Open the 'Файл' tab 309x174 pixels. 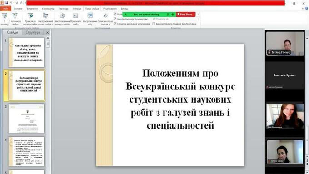tap(6, 9)
